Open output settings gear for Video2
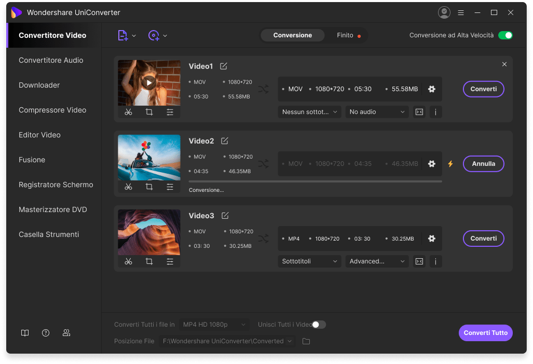Viewport: 533px width, 364px height. (432, 164)
